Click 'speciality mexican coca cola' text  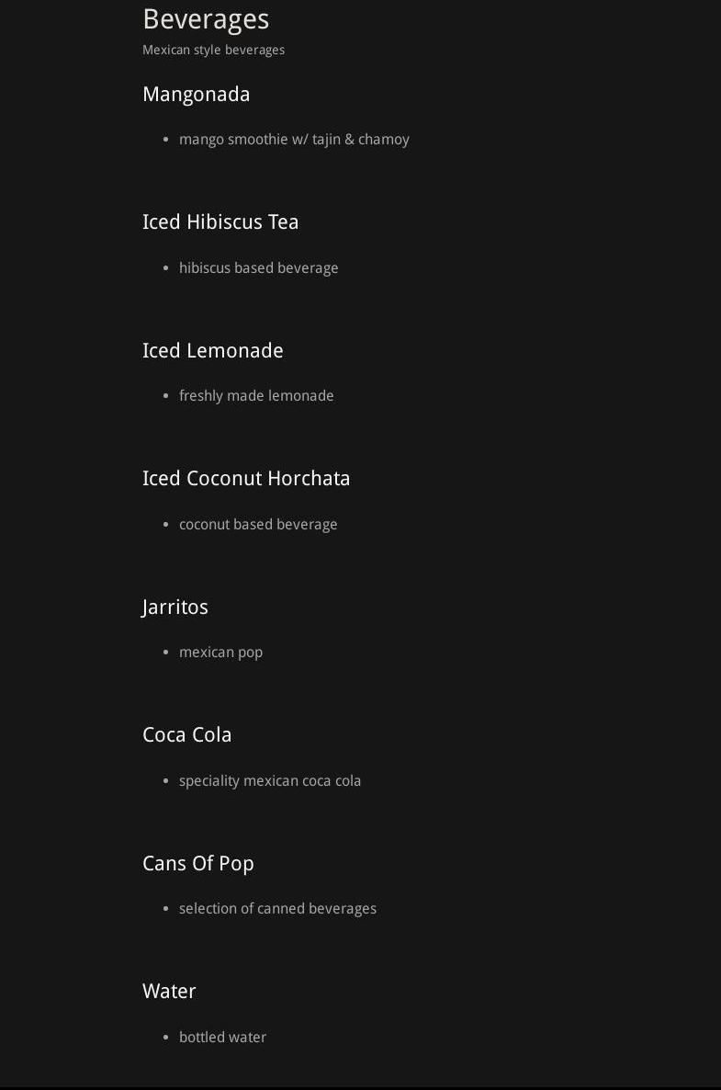[x=270, y=781]
